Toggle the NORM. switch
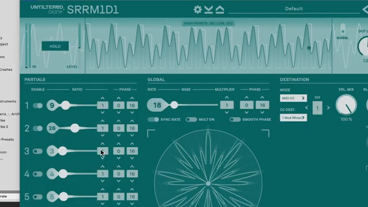Screen dimensions: 368x207 (x=343, y=29)
